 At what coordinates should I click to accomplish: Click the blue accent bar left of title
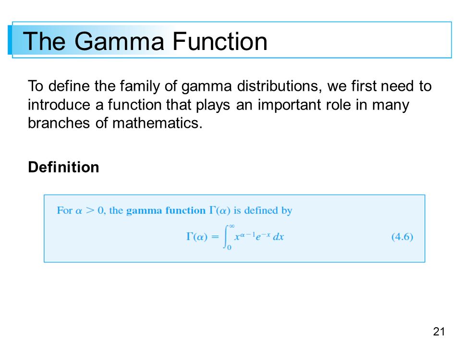click(x=10, y=40)
